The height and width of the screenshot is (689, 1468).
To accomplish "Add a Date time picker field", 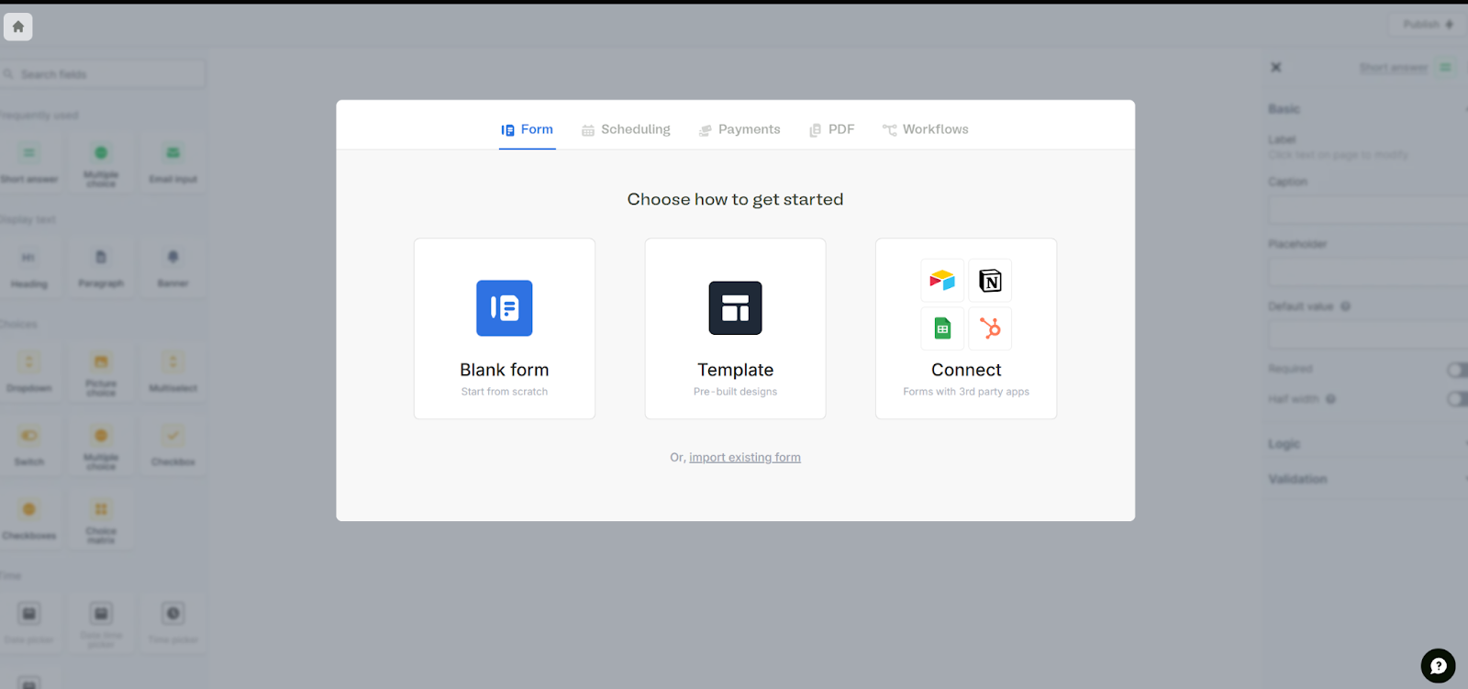I will (101, 623).
